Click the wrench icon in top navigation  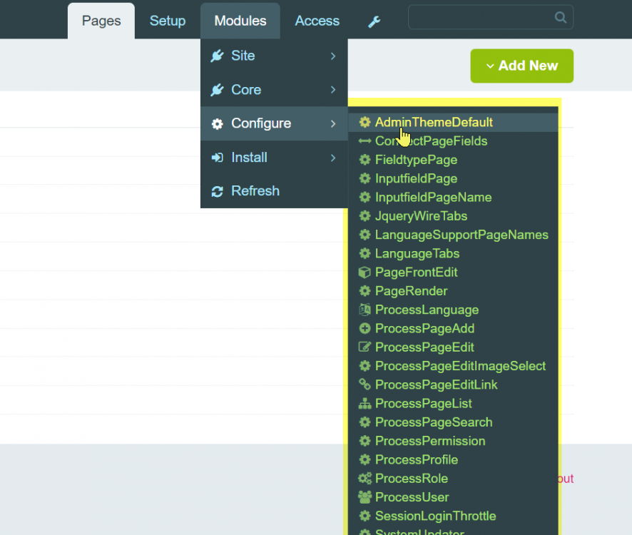point(374,22)
